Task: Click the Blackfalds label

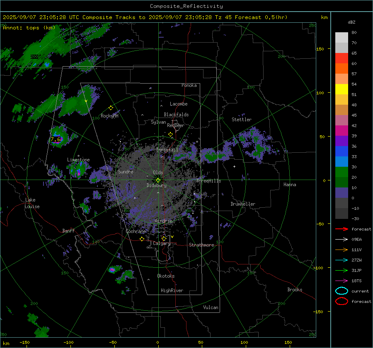Action: (176, 115)
